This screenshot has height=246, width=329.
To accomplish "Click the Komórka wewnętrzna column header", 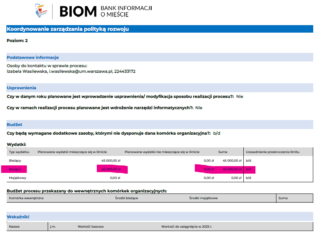I will 26,198.
